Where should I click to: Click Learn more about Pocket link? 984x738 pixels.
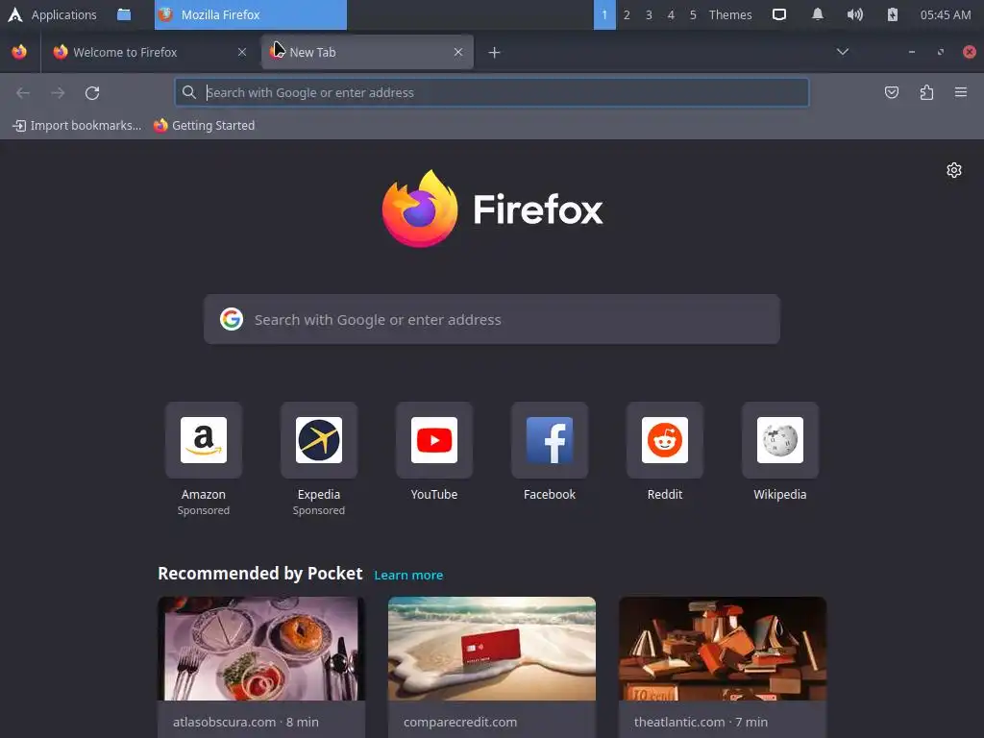(x=408, y=575)
